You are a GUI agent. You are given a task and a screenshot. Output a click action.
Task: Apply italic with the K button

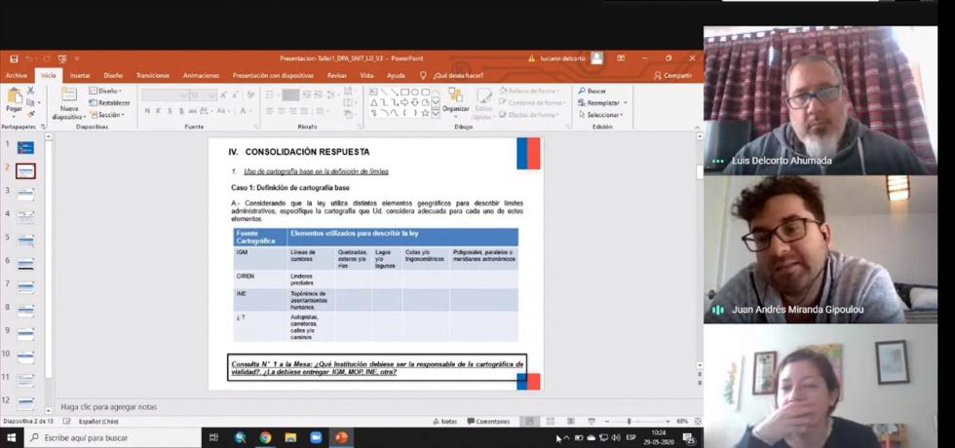coord(158,111)
